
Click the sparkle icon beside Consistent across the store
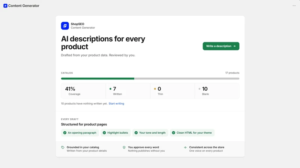(185, 147)
